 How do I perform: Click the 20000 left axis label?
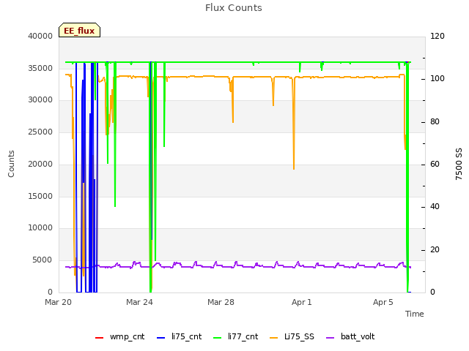pos(40,164)
